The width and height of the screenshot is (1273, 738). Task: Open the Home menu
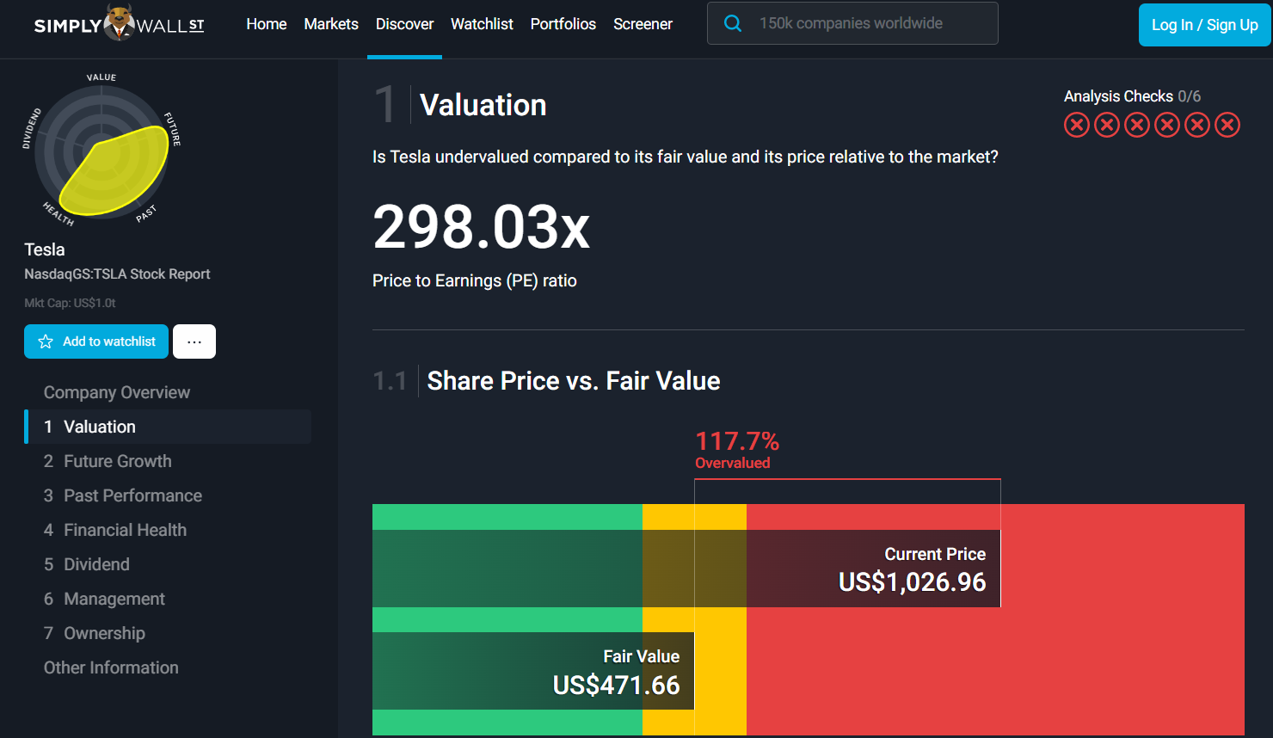pos(267,24)
